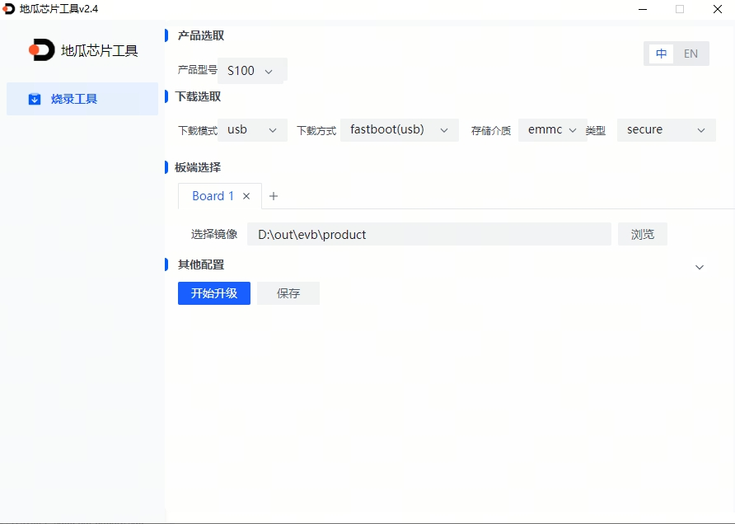Click the 保存 button
The image size is (735, 524).
coord(288,293)
